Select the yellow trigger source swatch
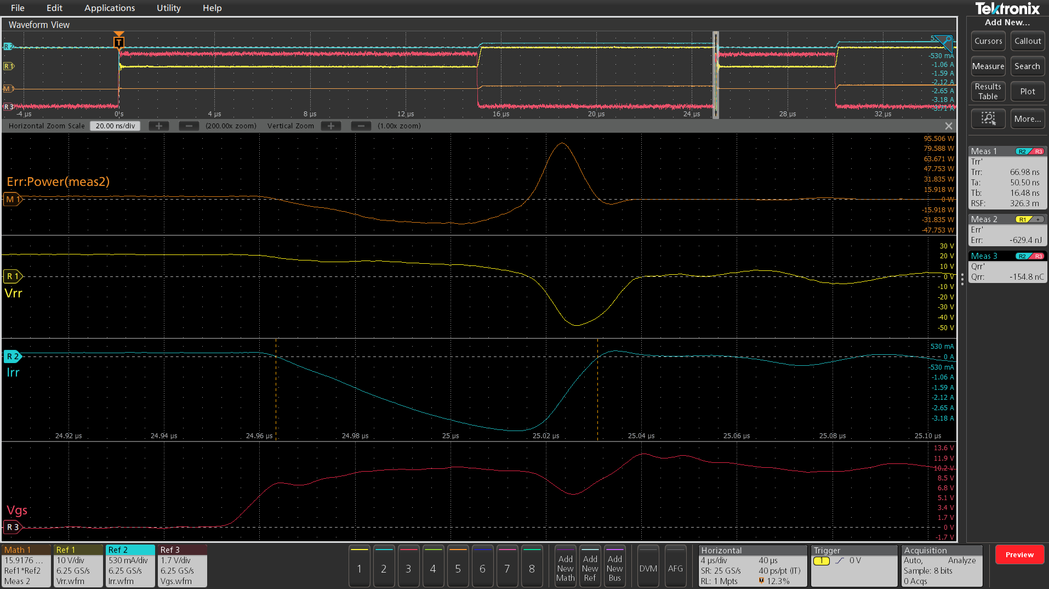The image size is (1049, 589). [820, 560]
